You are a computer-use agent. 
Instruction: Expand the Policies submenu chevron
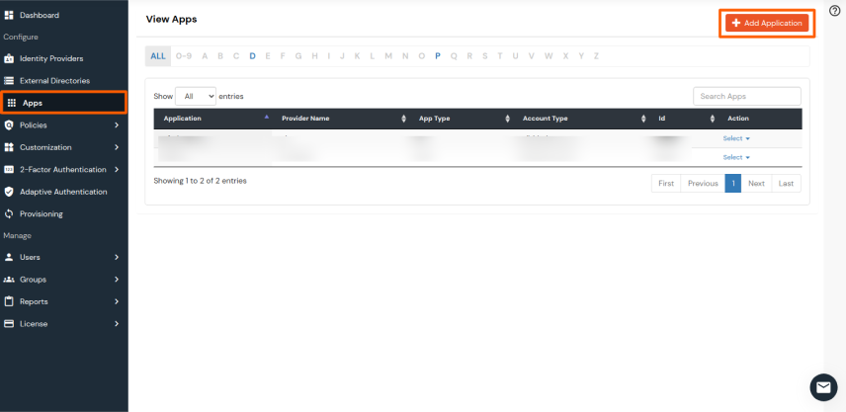coord(117,125)
